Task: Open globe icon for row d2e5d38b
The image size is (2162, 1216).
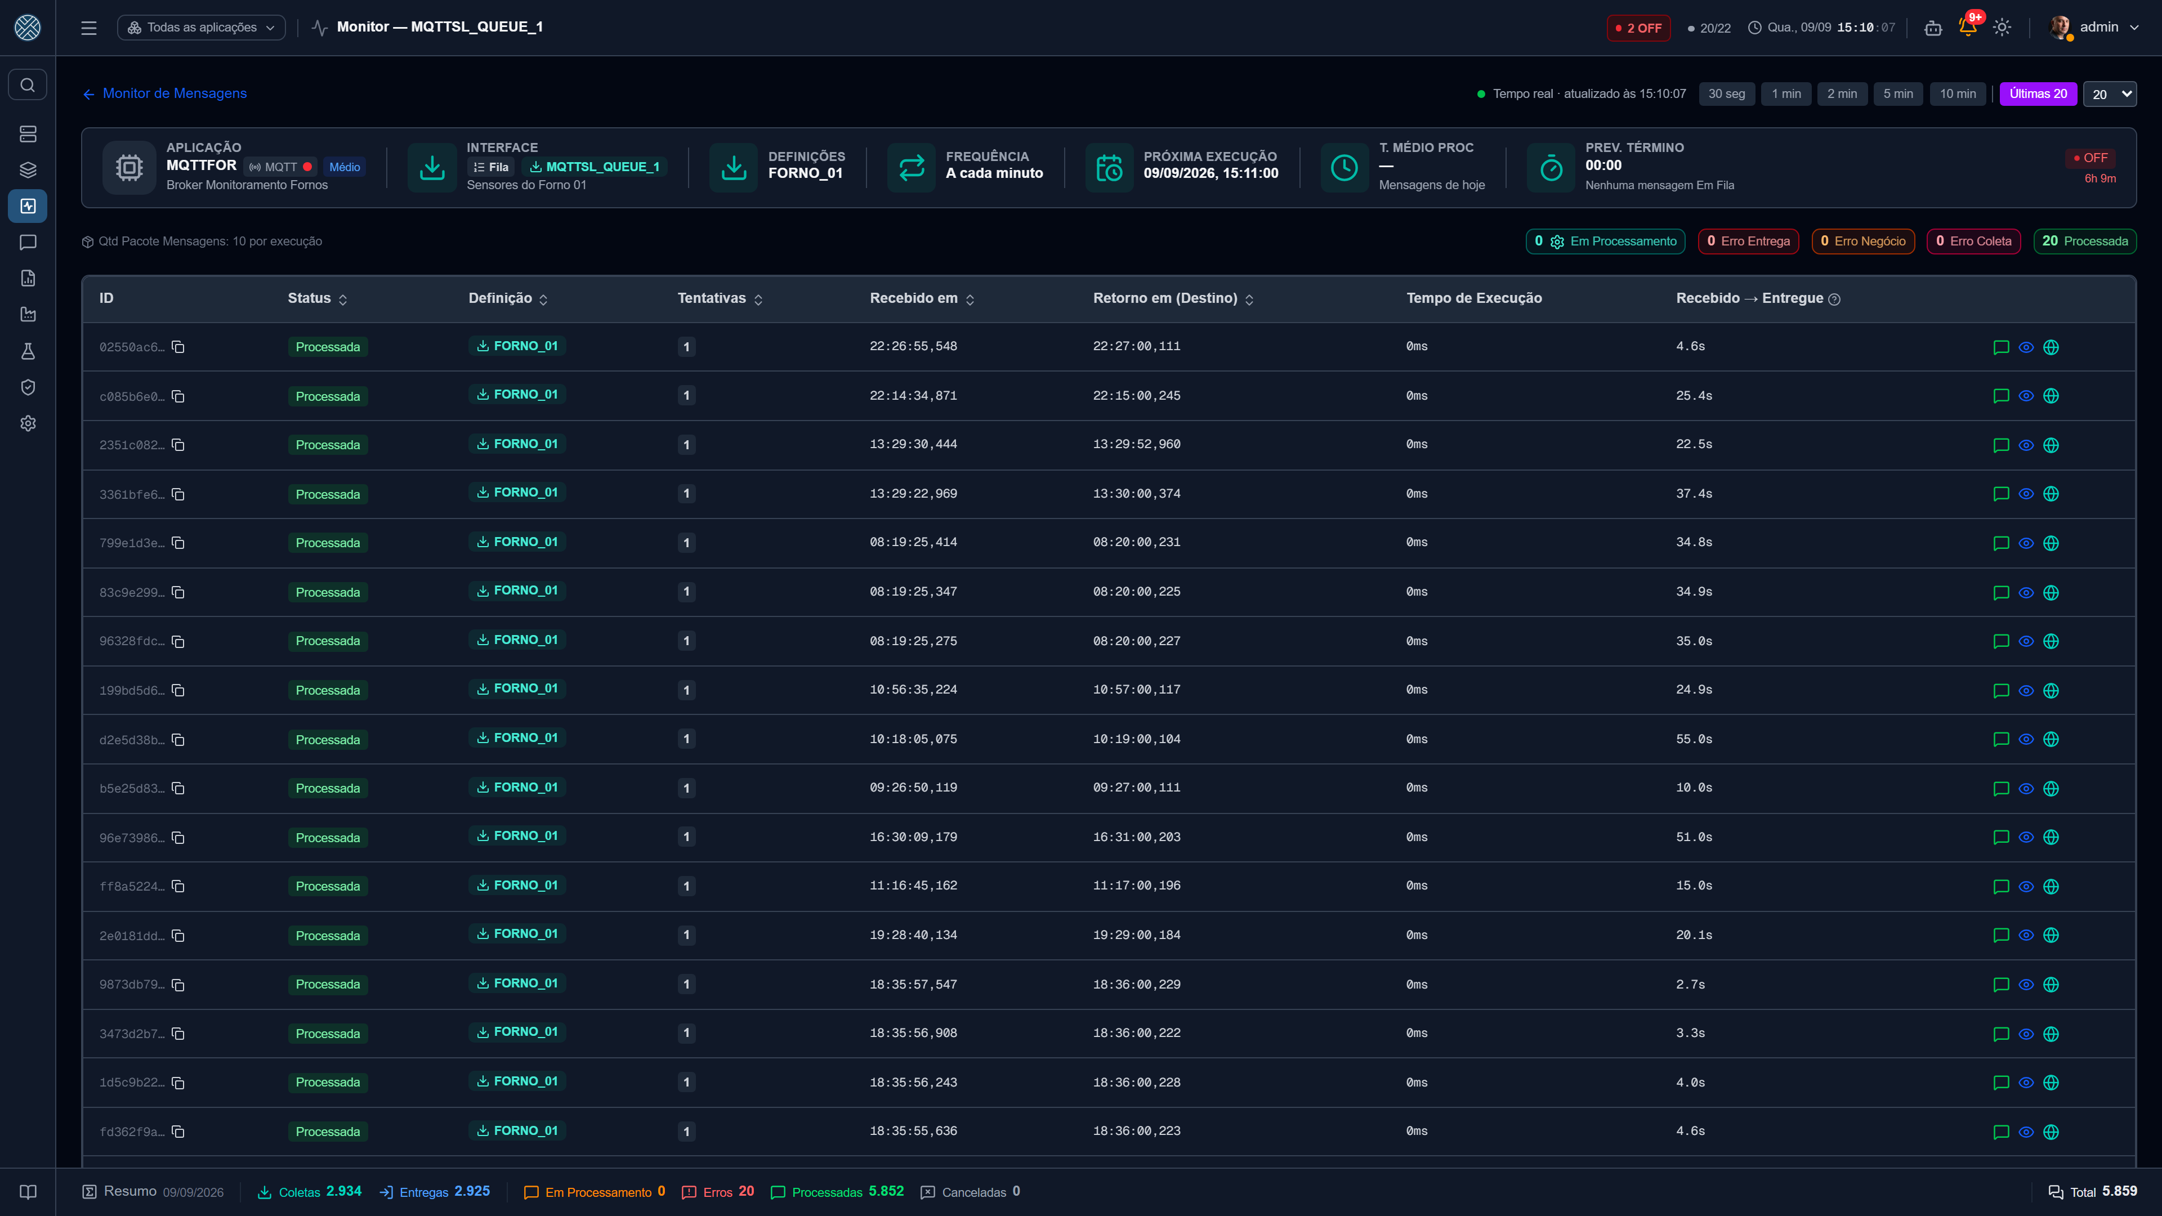Action: pyautogui.click(x=2051, y=739)
